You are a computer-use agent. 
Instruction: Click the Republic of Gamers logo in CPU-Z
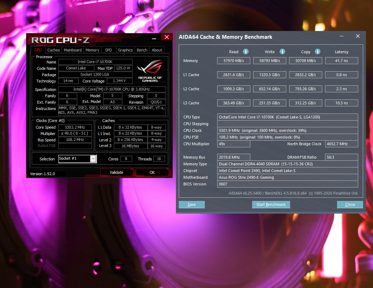150,71
